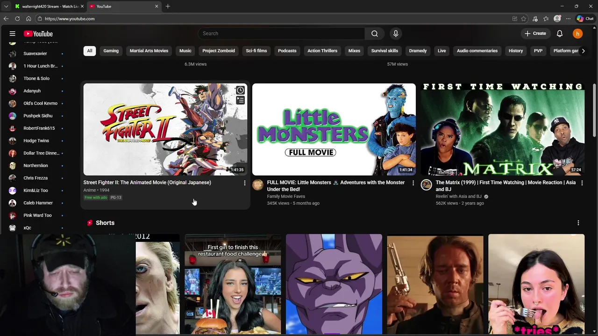Select Martial Arts Movies chip
The image size is (598, 336).
[149, 51]
